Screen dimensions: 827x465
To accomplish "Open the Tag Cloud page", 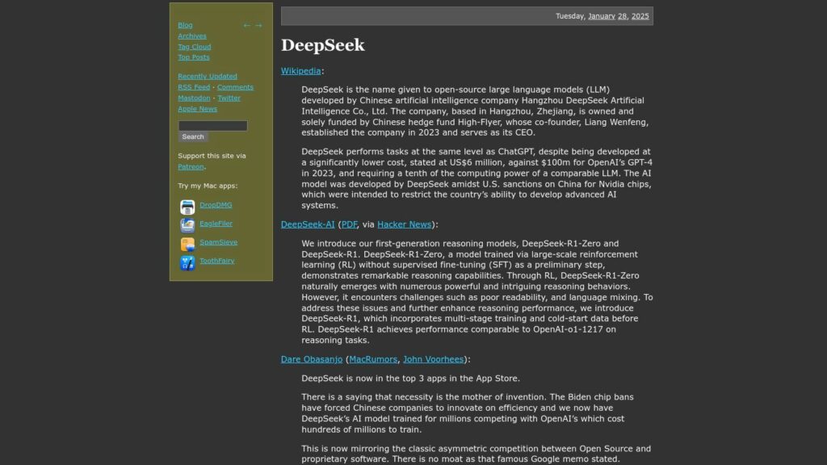I will (194, 46).
